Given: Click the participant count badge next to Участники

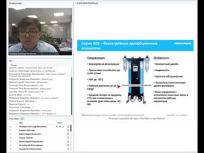Looking at the screenshot, I should (x=22, y=119).
